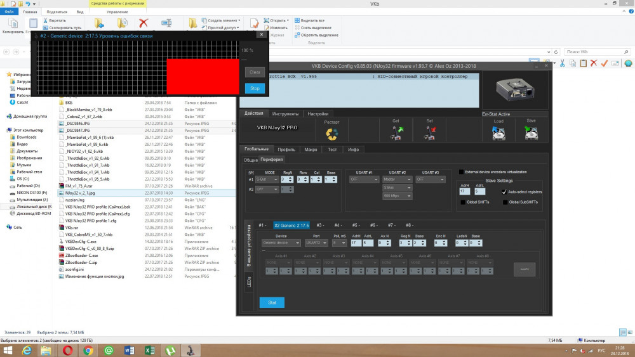Click Рабочий стол in the navigation tree
The image size is (635, 357).
[x=29, y=172]
